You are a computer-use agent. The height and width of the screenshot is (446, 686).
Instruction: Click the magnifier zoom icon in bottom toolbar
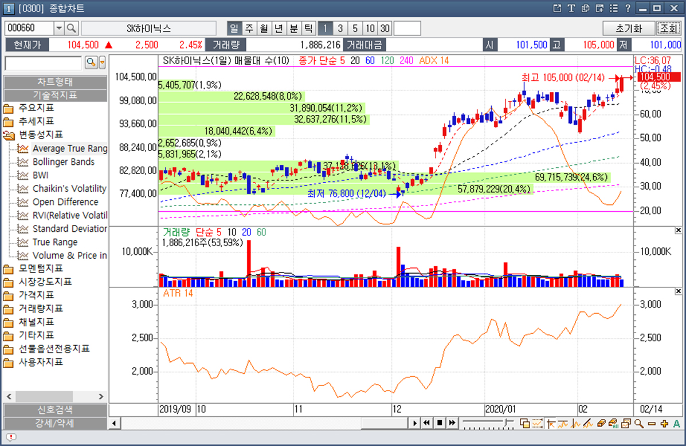click(x=638, y=423)
